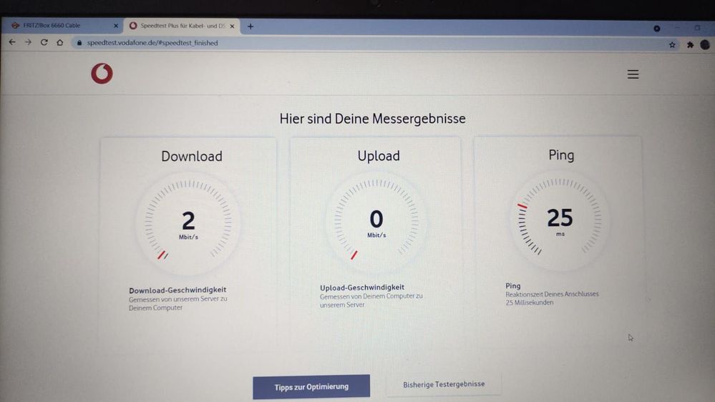The image size is (715, 402).
Task: Click the Ping gauge showing 25 ms
Action: [x=560, y=220]
